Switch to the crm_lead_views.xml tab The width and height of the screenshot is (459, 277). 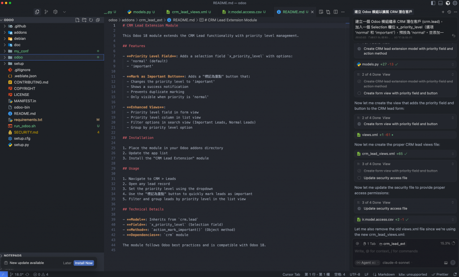click(x=189, y=12)
